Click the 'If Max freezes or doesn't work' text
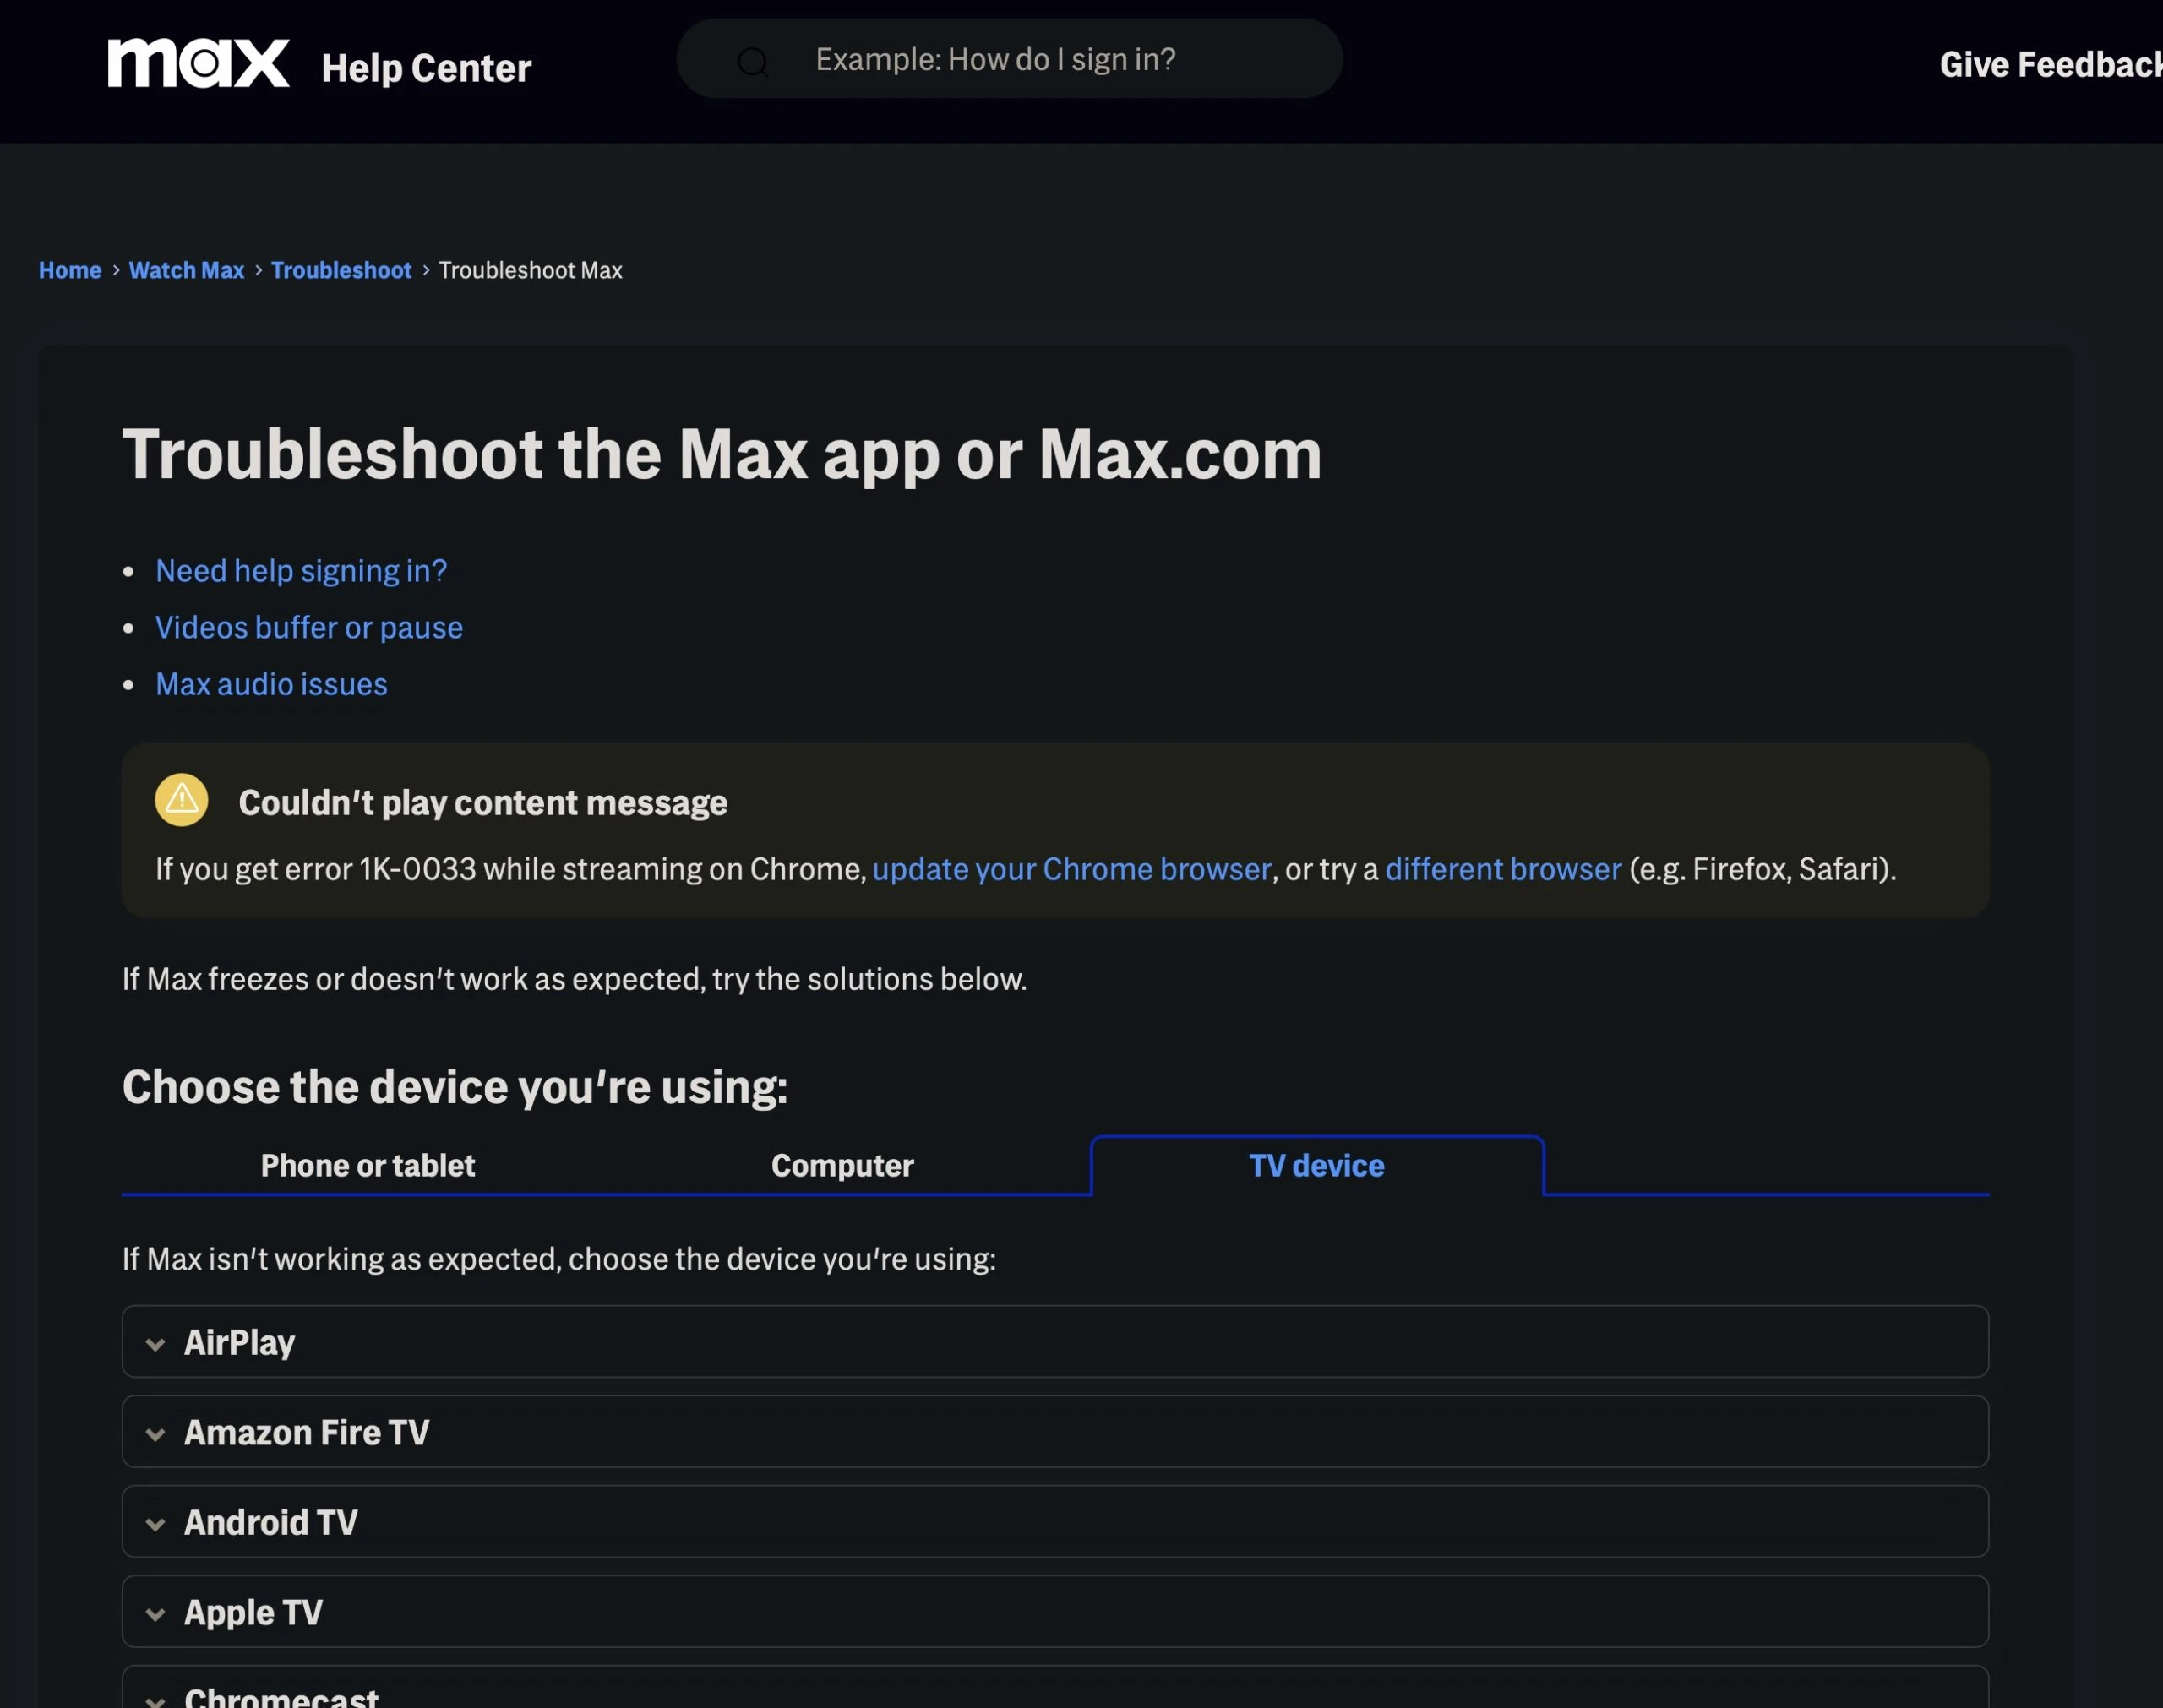This screenshot has height=1708, width=2163. pyautogui.click(x=574, y=979)
